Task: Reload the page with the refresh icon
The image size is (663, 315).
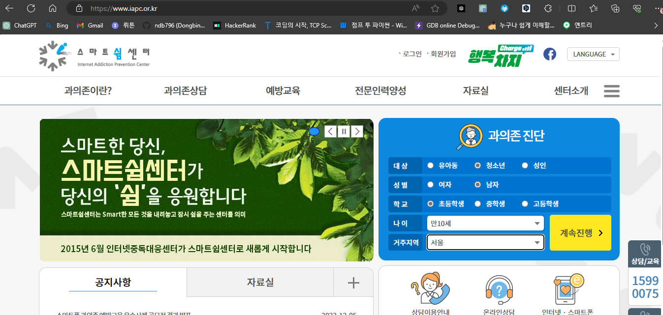Action: pos(31,8)
